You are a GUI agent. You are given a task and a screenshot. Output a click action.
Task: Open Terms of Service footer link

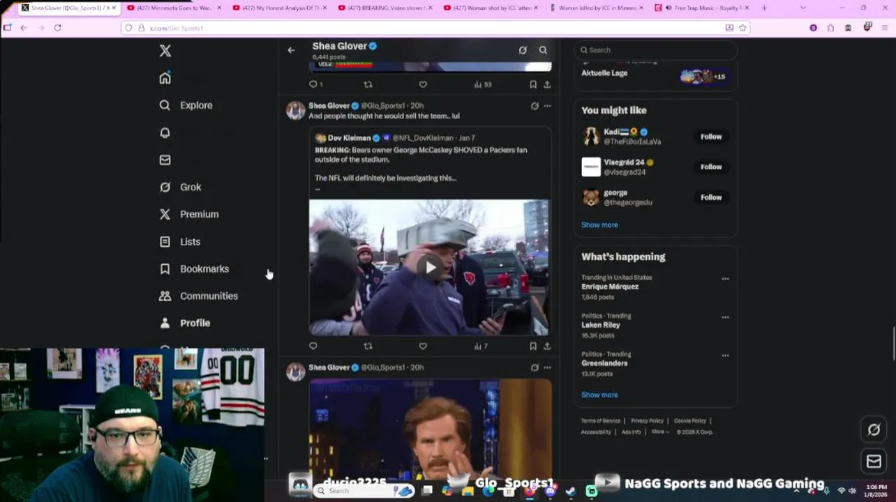click(x=601, y=421)
